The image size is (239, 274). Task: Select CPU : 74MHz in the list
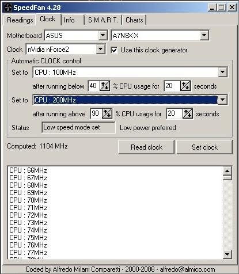pyautogui.click(x=28, y=230)
